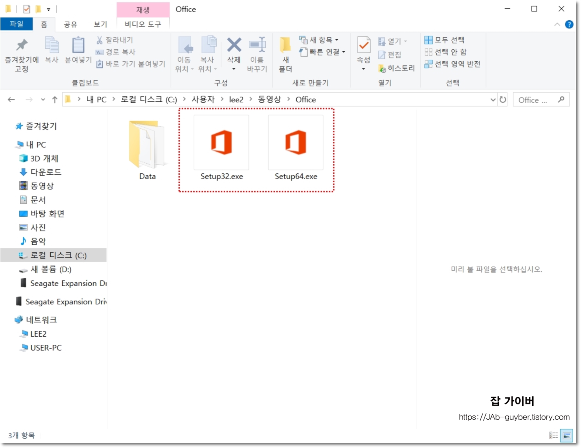Click 로컬 디스크 (C:) breadcrumb in address bar

click(x=149, y=100)
